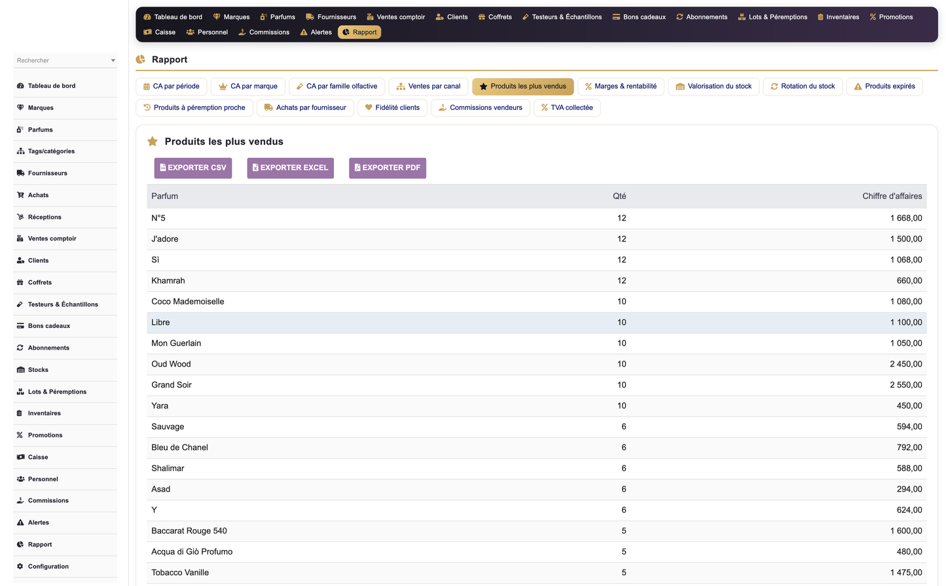Click the Marques gem icon in the sidebar
This screenshot has height=586, width=946.
click(20, 107)
